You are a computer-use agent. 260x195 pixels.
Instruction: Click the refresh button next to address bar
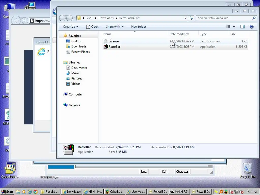[191, 18]
